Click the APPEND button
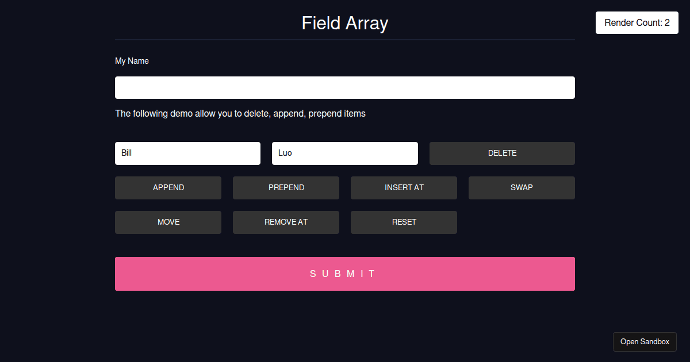Viewport: 690px width, 362px height. coord(168,187)
